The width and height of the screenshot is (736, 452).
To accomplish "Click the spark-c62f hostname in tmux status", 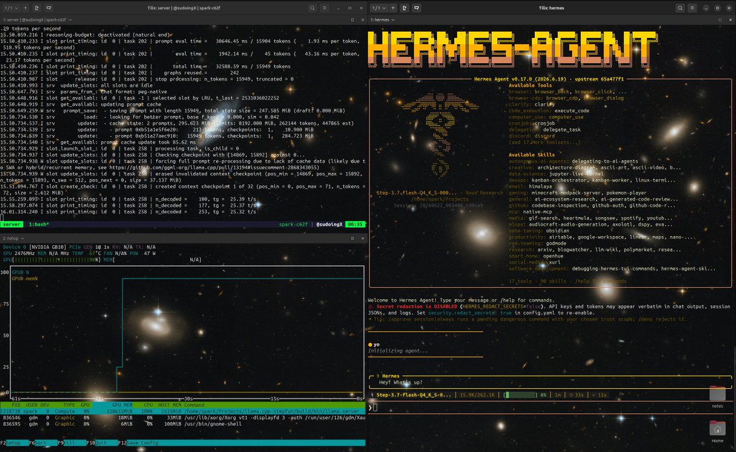I will click(293, 224).
